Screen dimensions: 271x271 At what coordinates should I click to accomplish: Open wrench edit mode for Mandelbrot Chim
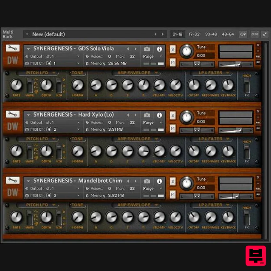(x=13, y=180)
